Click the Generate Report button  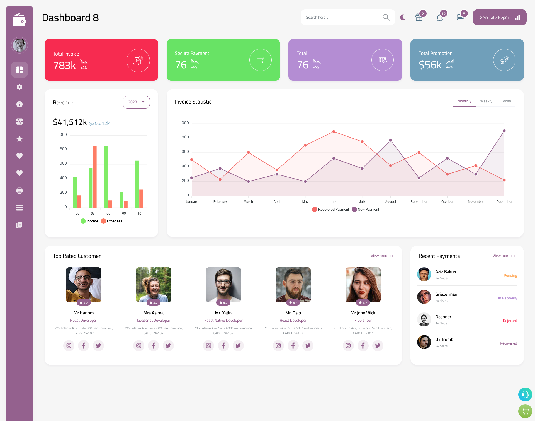coord(498,17)
